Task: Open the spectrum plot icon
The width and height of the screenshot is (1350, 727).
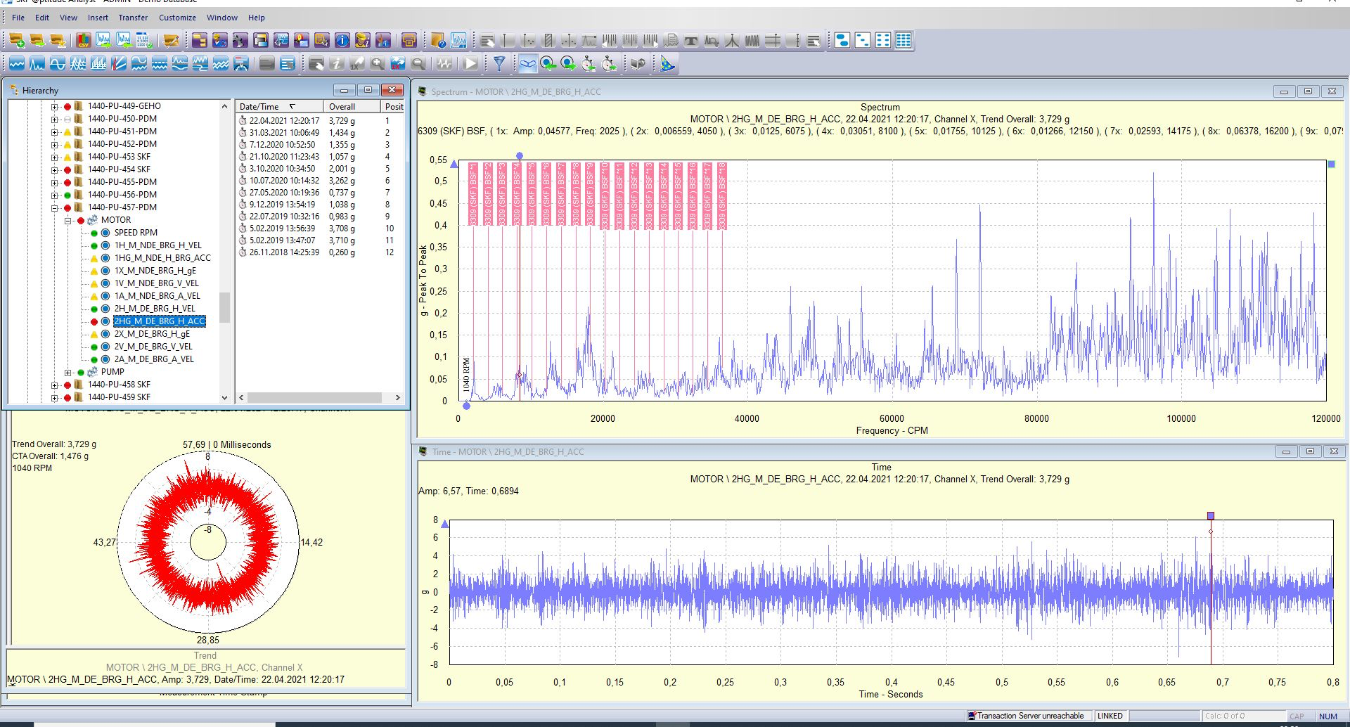Action: [37, 64]
